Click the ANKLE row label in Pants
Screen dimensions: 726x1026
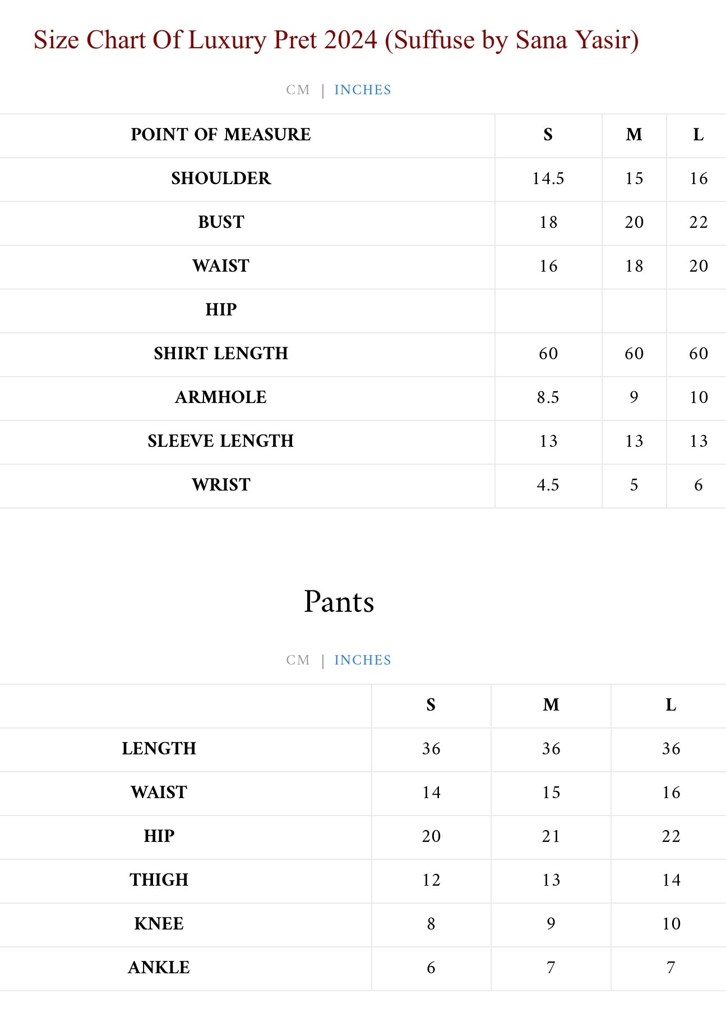pyautogui.click(x=159, y=968)
